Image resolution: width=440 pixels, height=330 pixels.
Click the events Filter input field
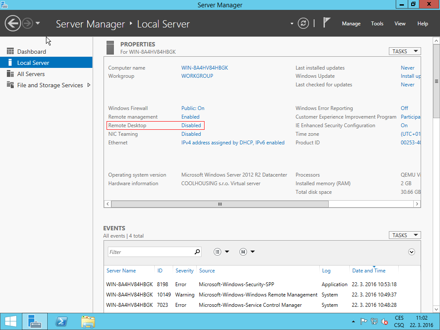151,252
